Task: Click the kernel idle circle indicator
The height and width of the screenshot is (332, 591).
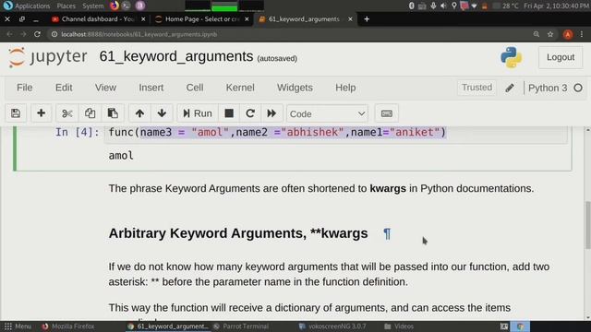Action: point(578,89)
